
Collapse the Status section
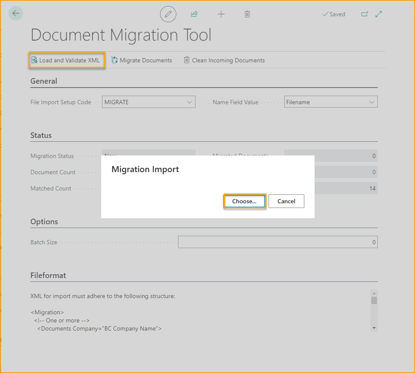pyautogui.click(x=41, y=135)
